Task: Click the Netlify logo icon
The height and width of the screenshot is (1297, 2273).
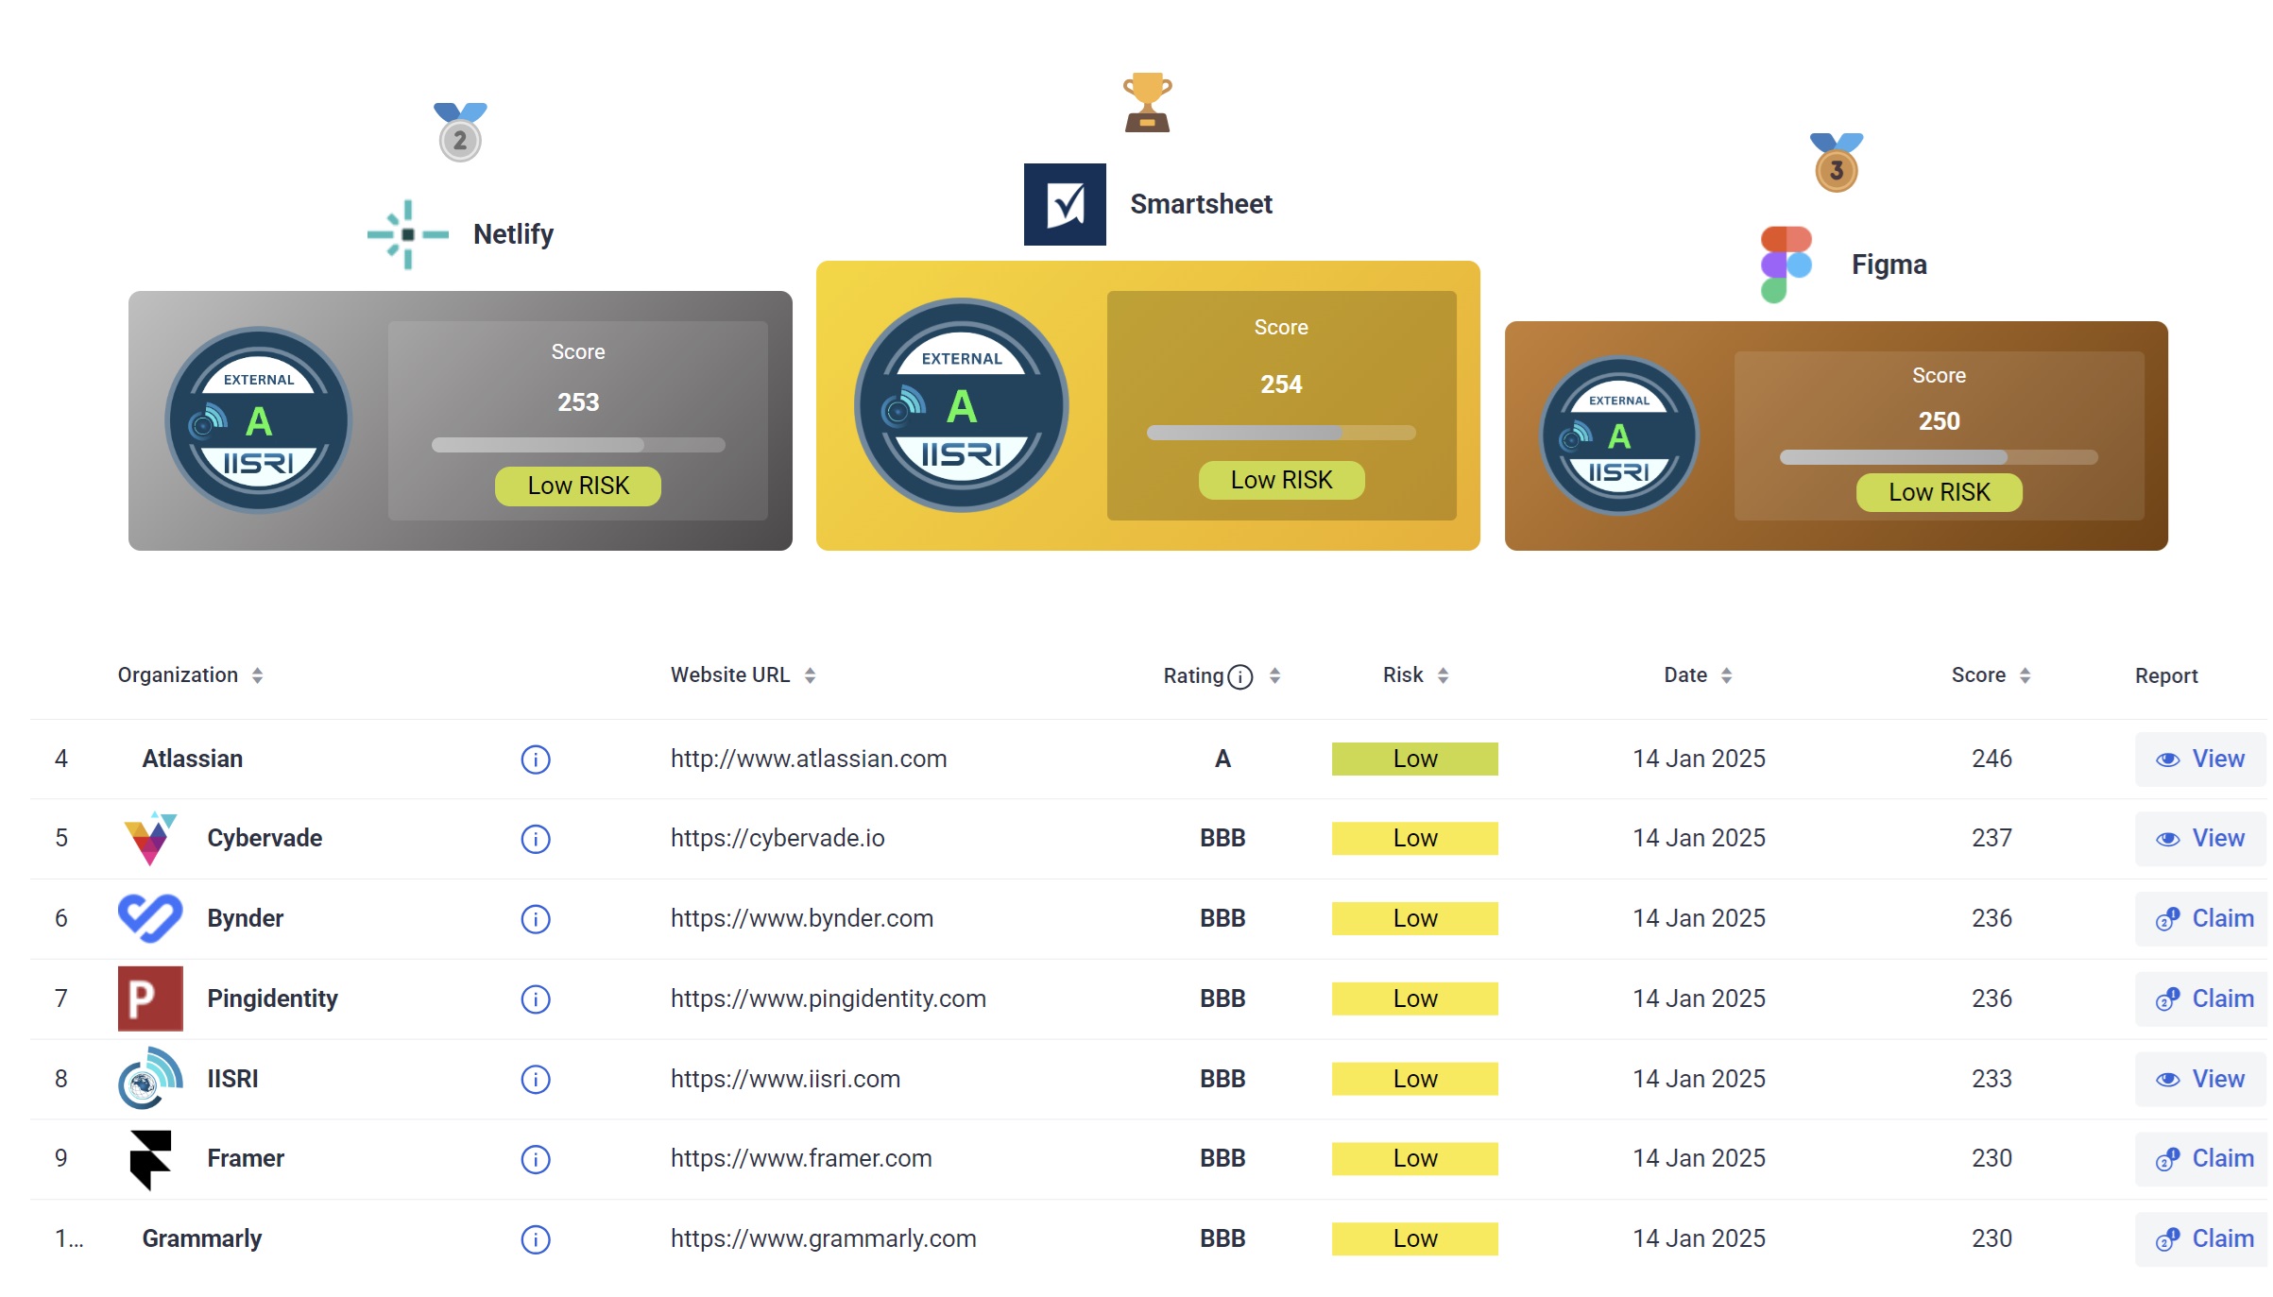Action: coord(408,234)
